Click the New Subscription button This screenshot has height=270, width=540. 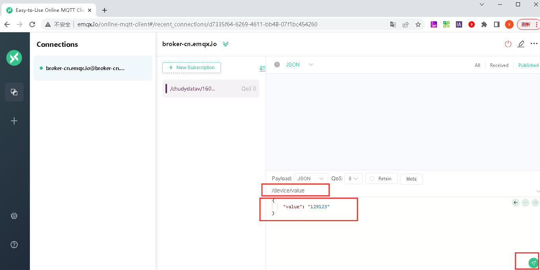191,68
